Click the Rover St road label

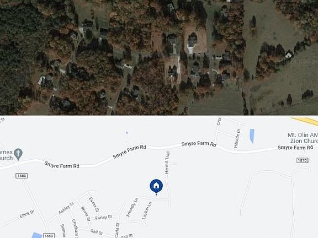point(86,214)
